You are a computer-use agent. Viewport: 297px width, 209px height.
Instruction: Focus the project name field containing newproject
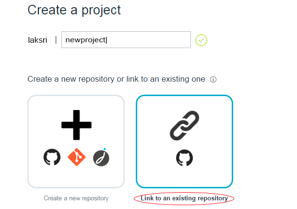point(126,39)
